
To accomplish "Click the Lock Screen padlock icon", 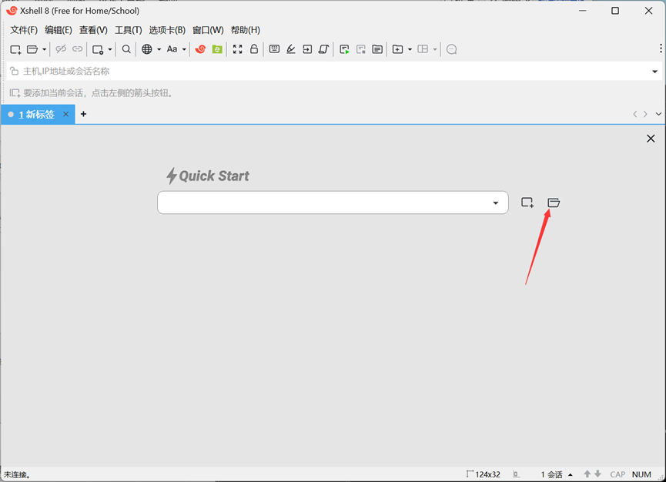I will [254, 49].
